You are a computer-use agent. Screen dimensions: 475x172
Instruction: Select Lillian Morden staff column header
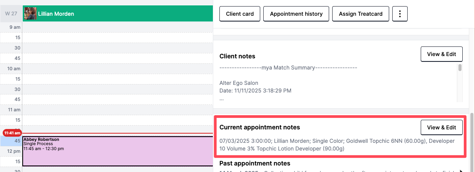coord(118,13)
